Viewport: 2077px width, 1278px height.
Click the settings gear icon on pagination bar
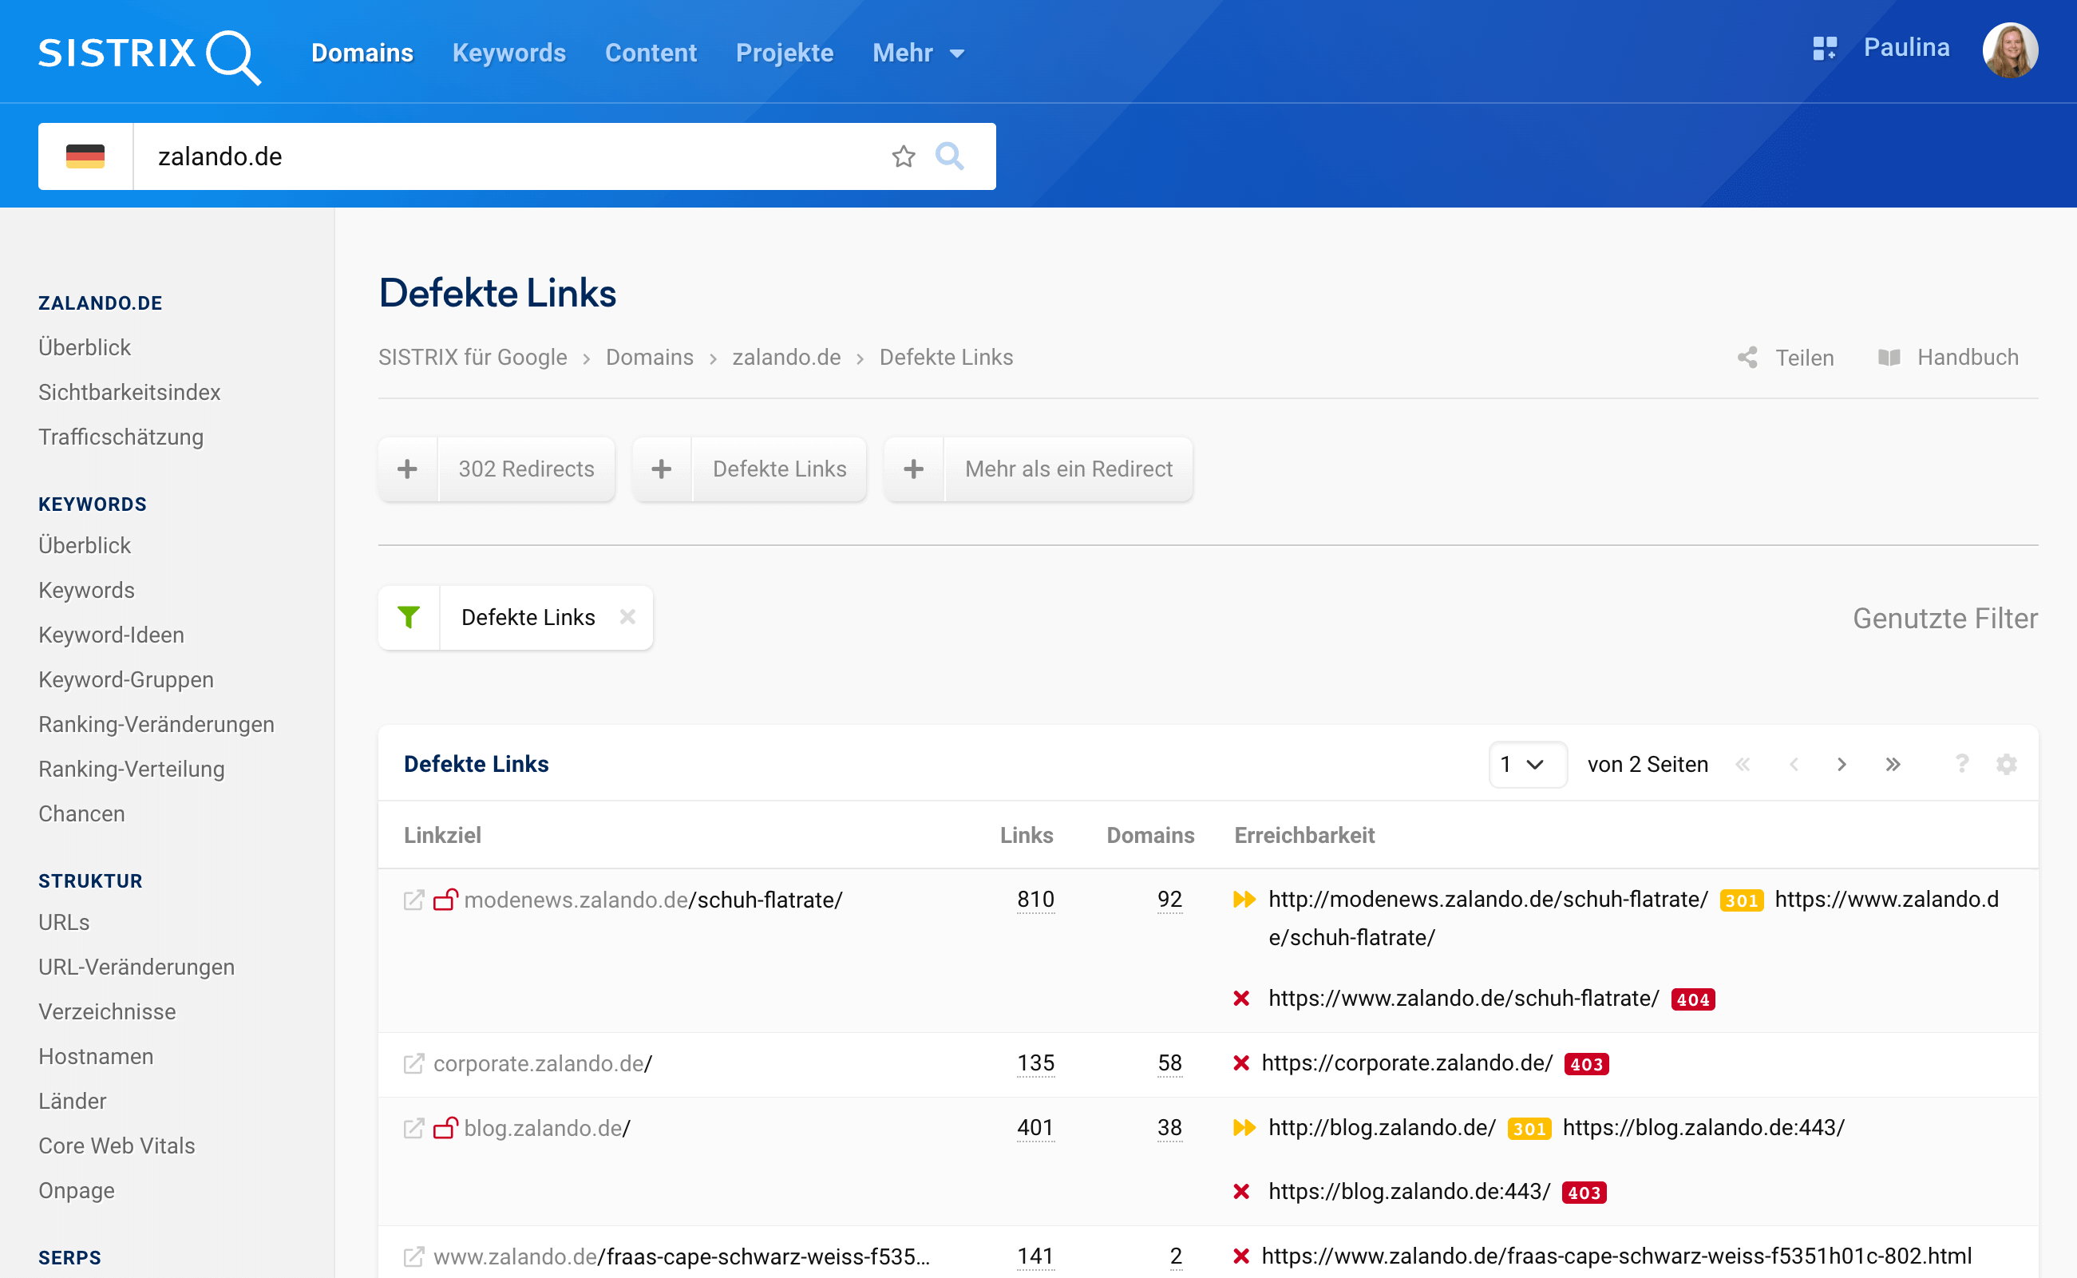[2008, 765]
